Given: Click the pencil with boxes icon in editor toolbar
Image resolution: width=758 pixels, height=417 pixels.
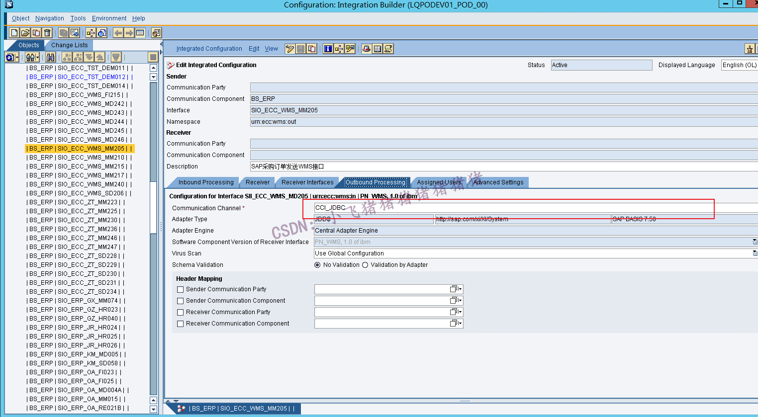Looking at the screenshot, I should click(x=350, y=49).
